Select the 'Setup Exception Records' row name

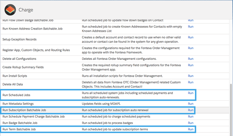[x=20, y=39]
